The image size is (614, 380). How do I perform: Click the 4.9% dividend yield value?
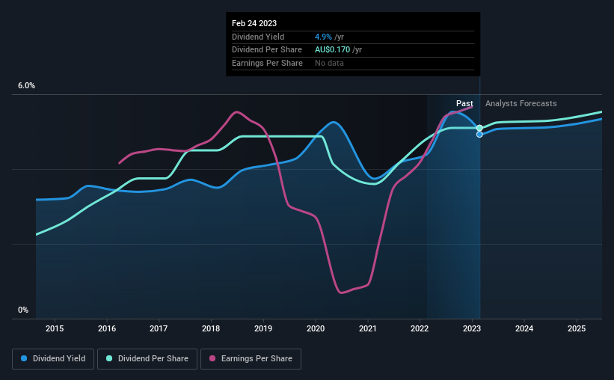tap(323, 37)
